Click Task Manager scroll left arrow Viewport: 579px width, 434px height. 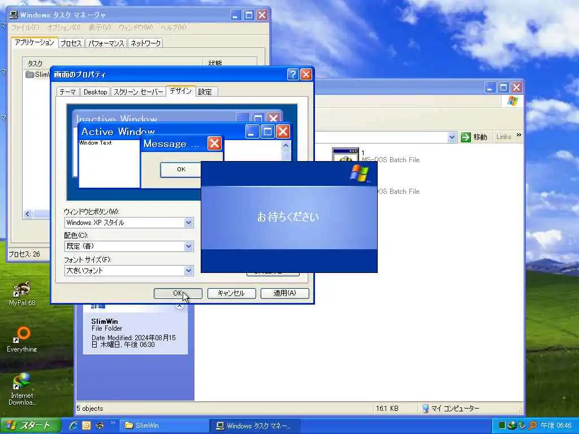28,214
